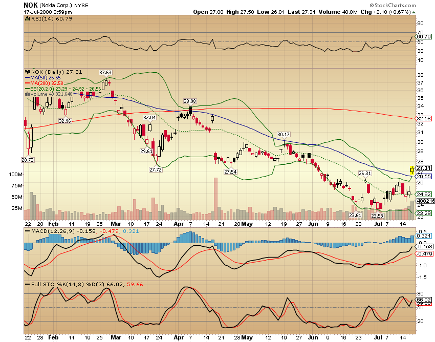Click the red 32.58 MA(200) axis tag
Screen dimensions: 435x342
[x=424, y=119]
